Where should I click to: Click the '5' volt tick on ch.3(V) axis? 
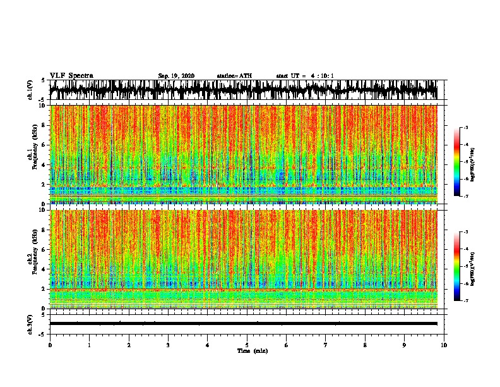44,315
